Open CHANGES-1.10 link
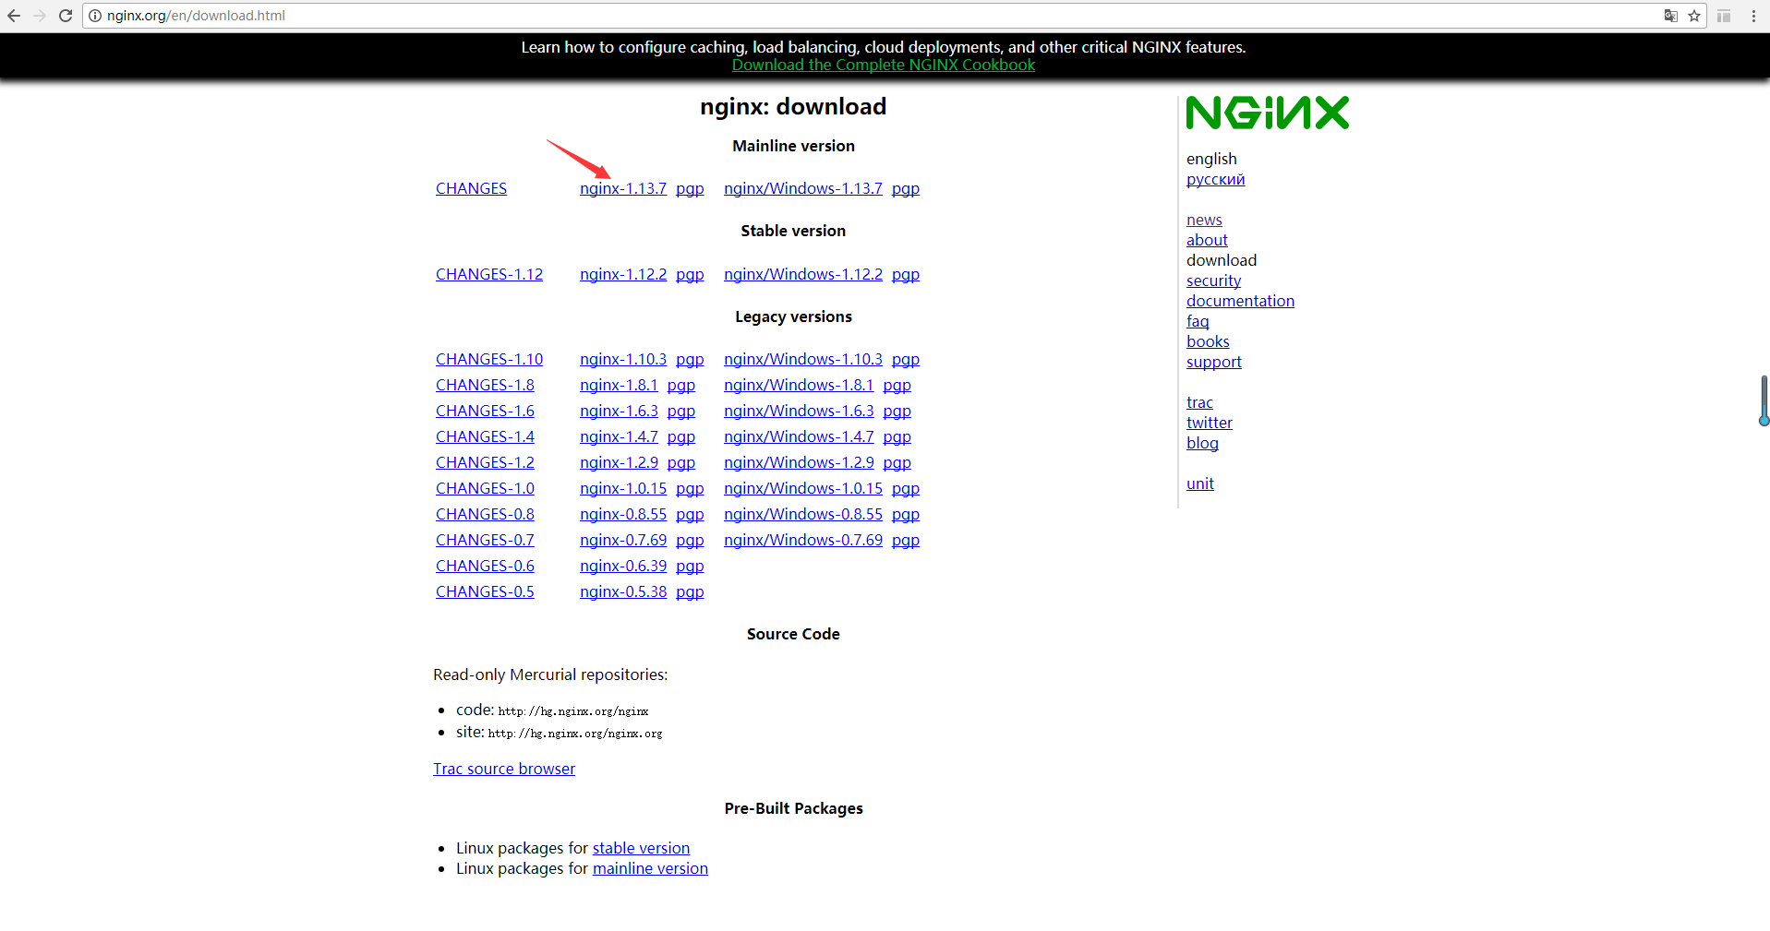 pos(489,359)
